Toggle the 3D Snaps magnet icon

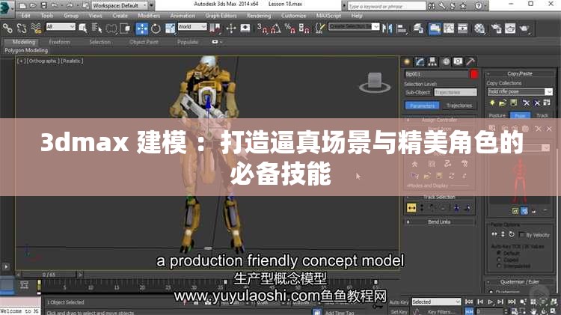[x=263, y=28]
